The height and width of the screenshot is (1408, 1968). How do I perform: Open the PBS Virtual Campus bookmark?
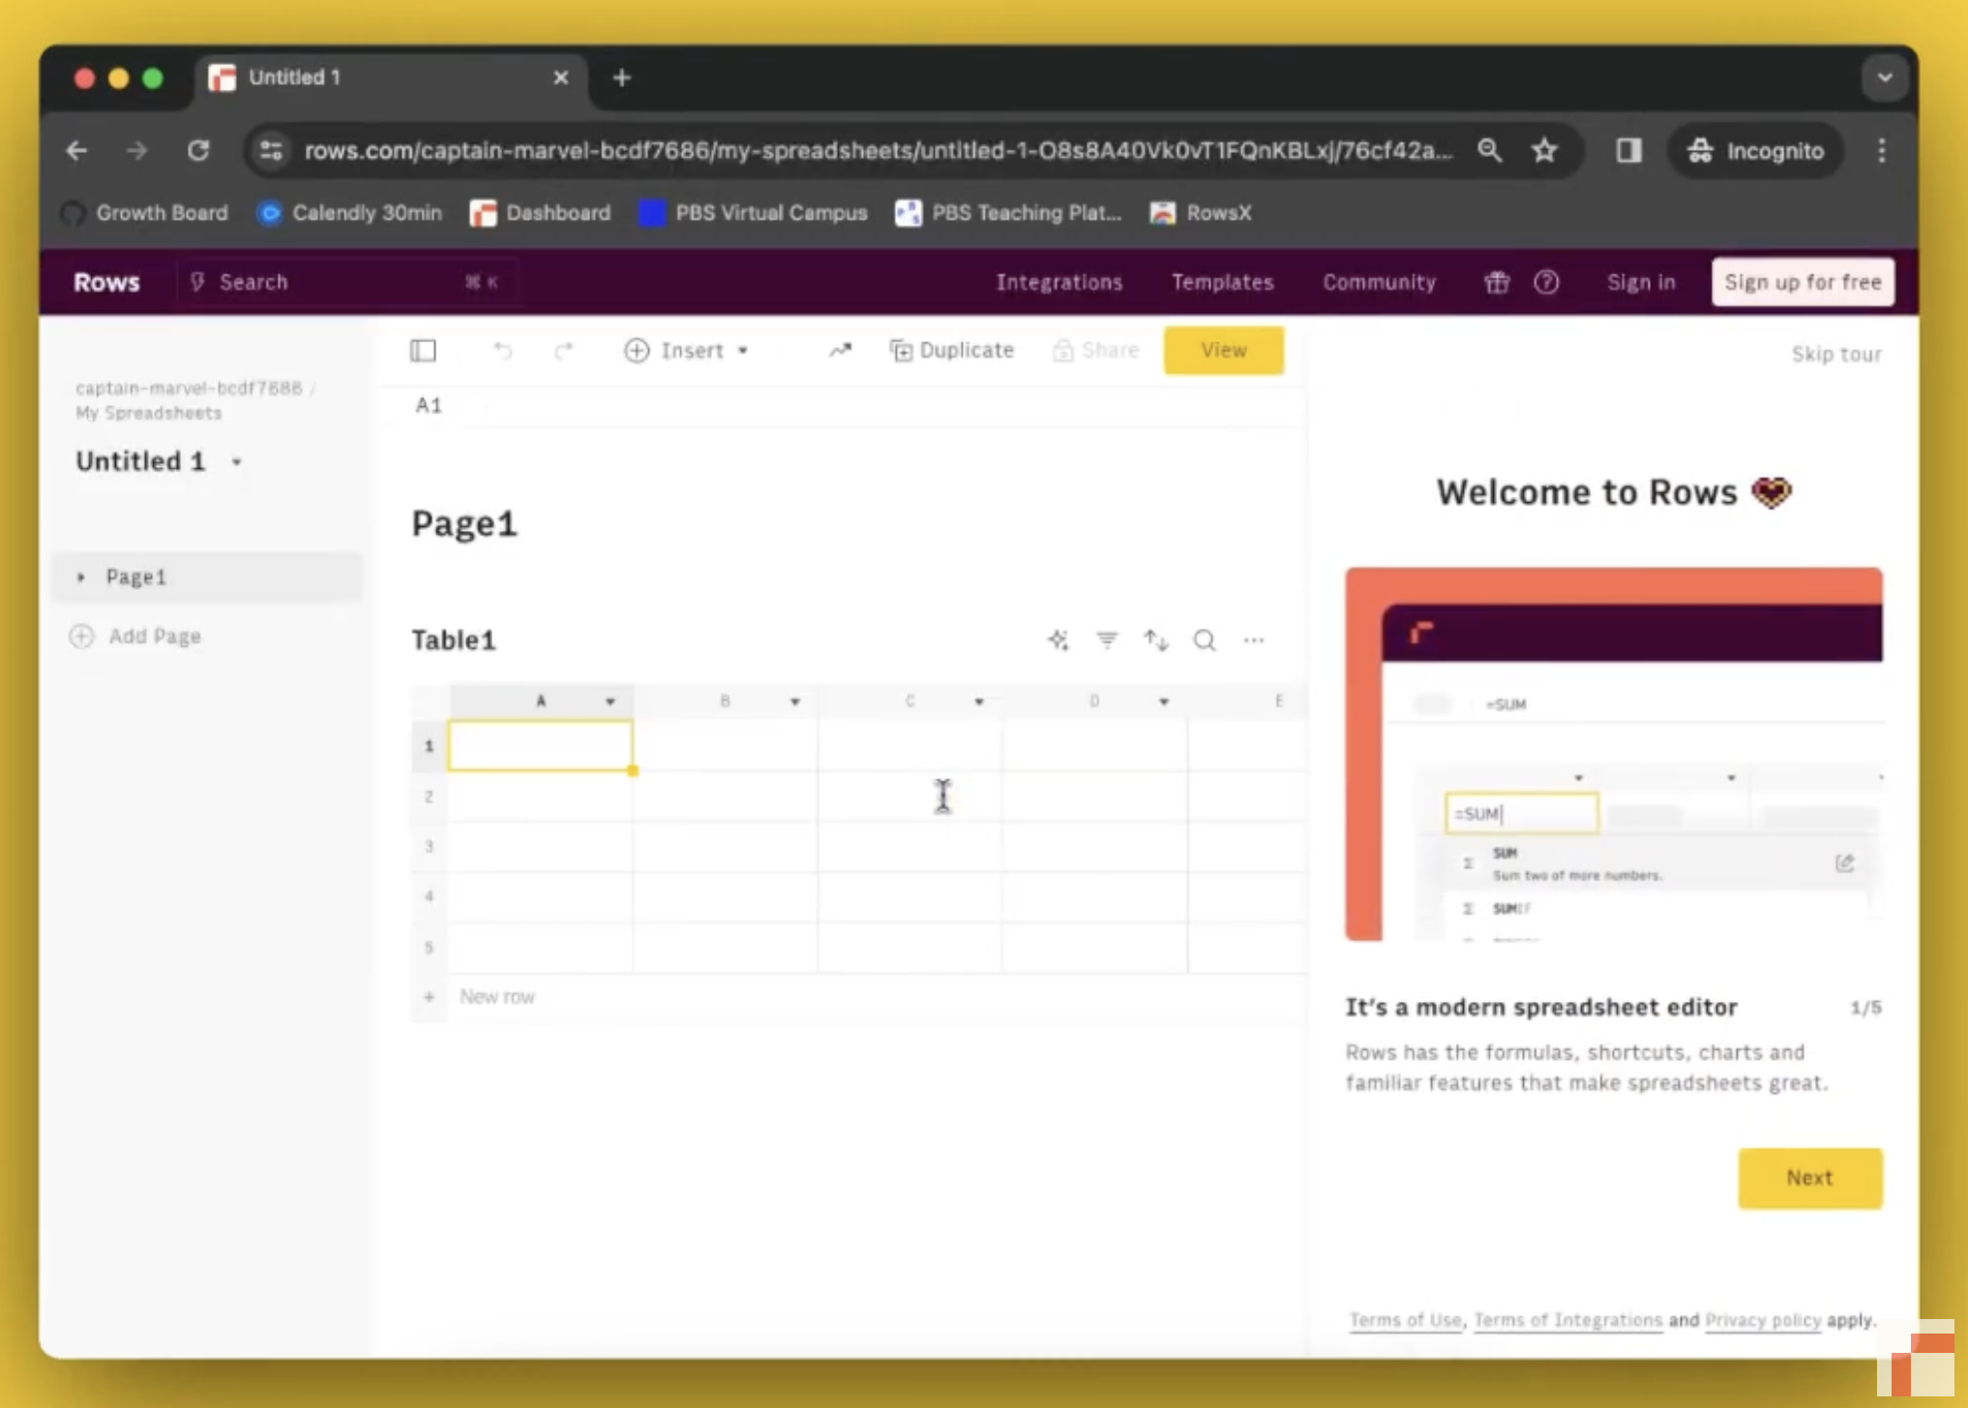[x=754, y=213]
